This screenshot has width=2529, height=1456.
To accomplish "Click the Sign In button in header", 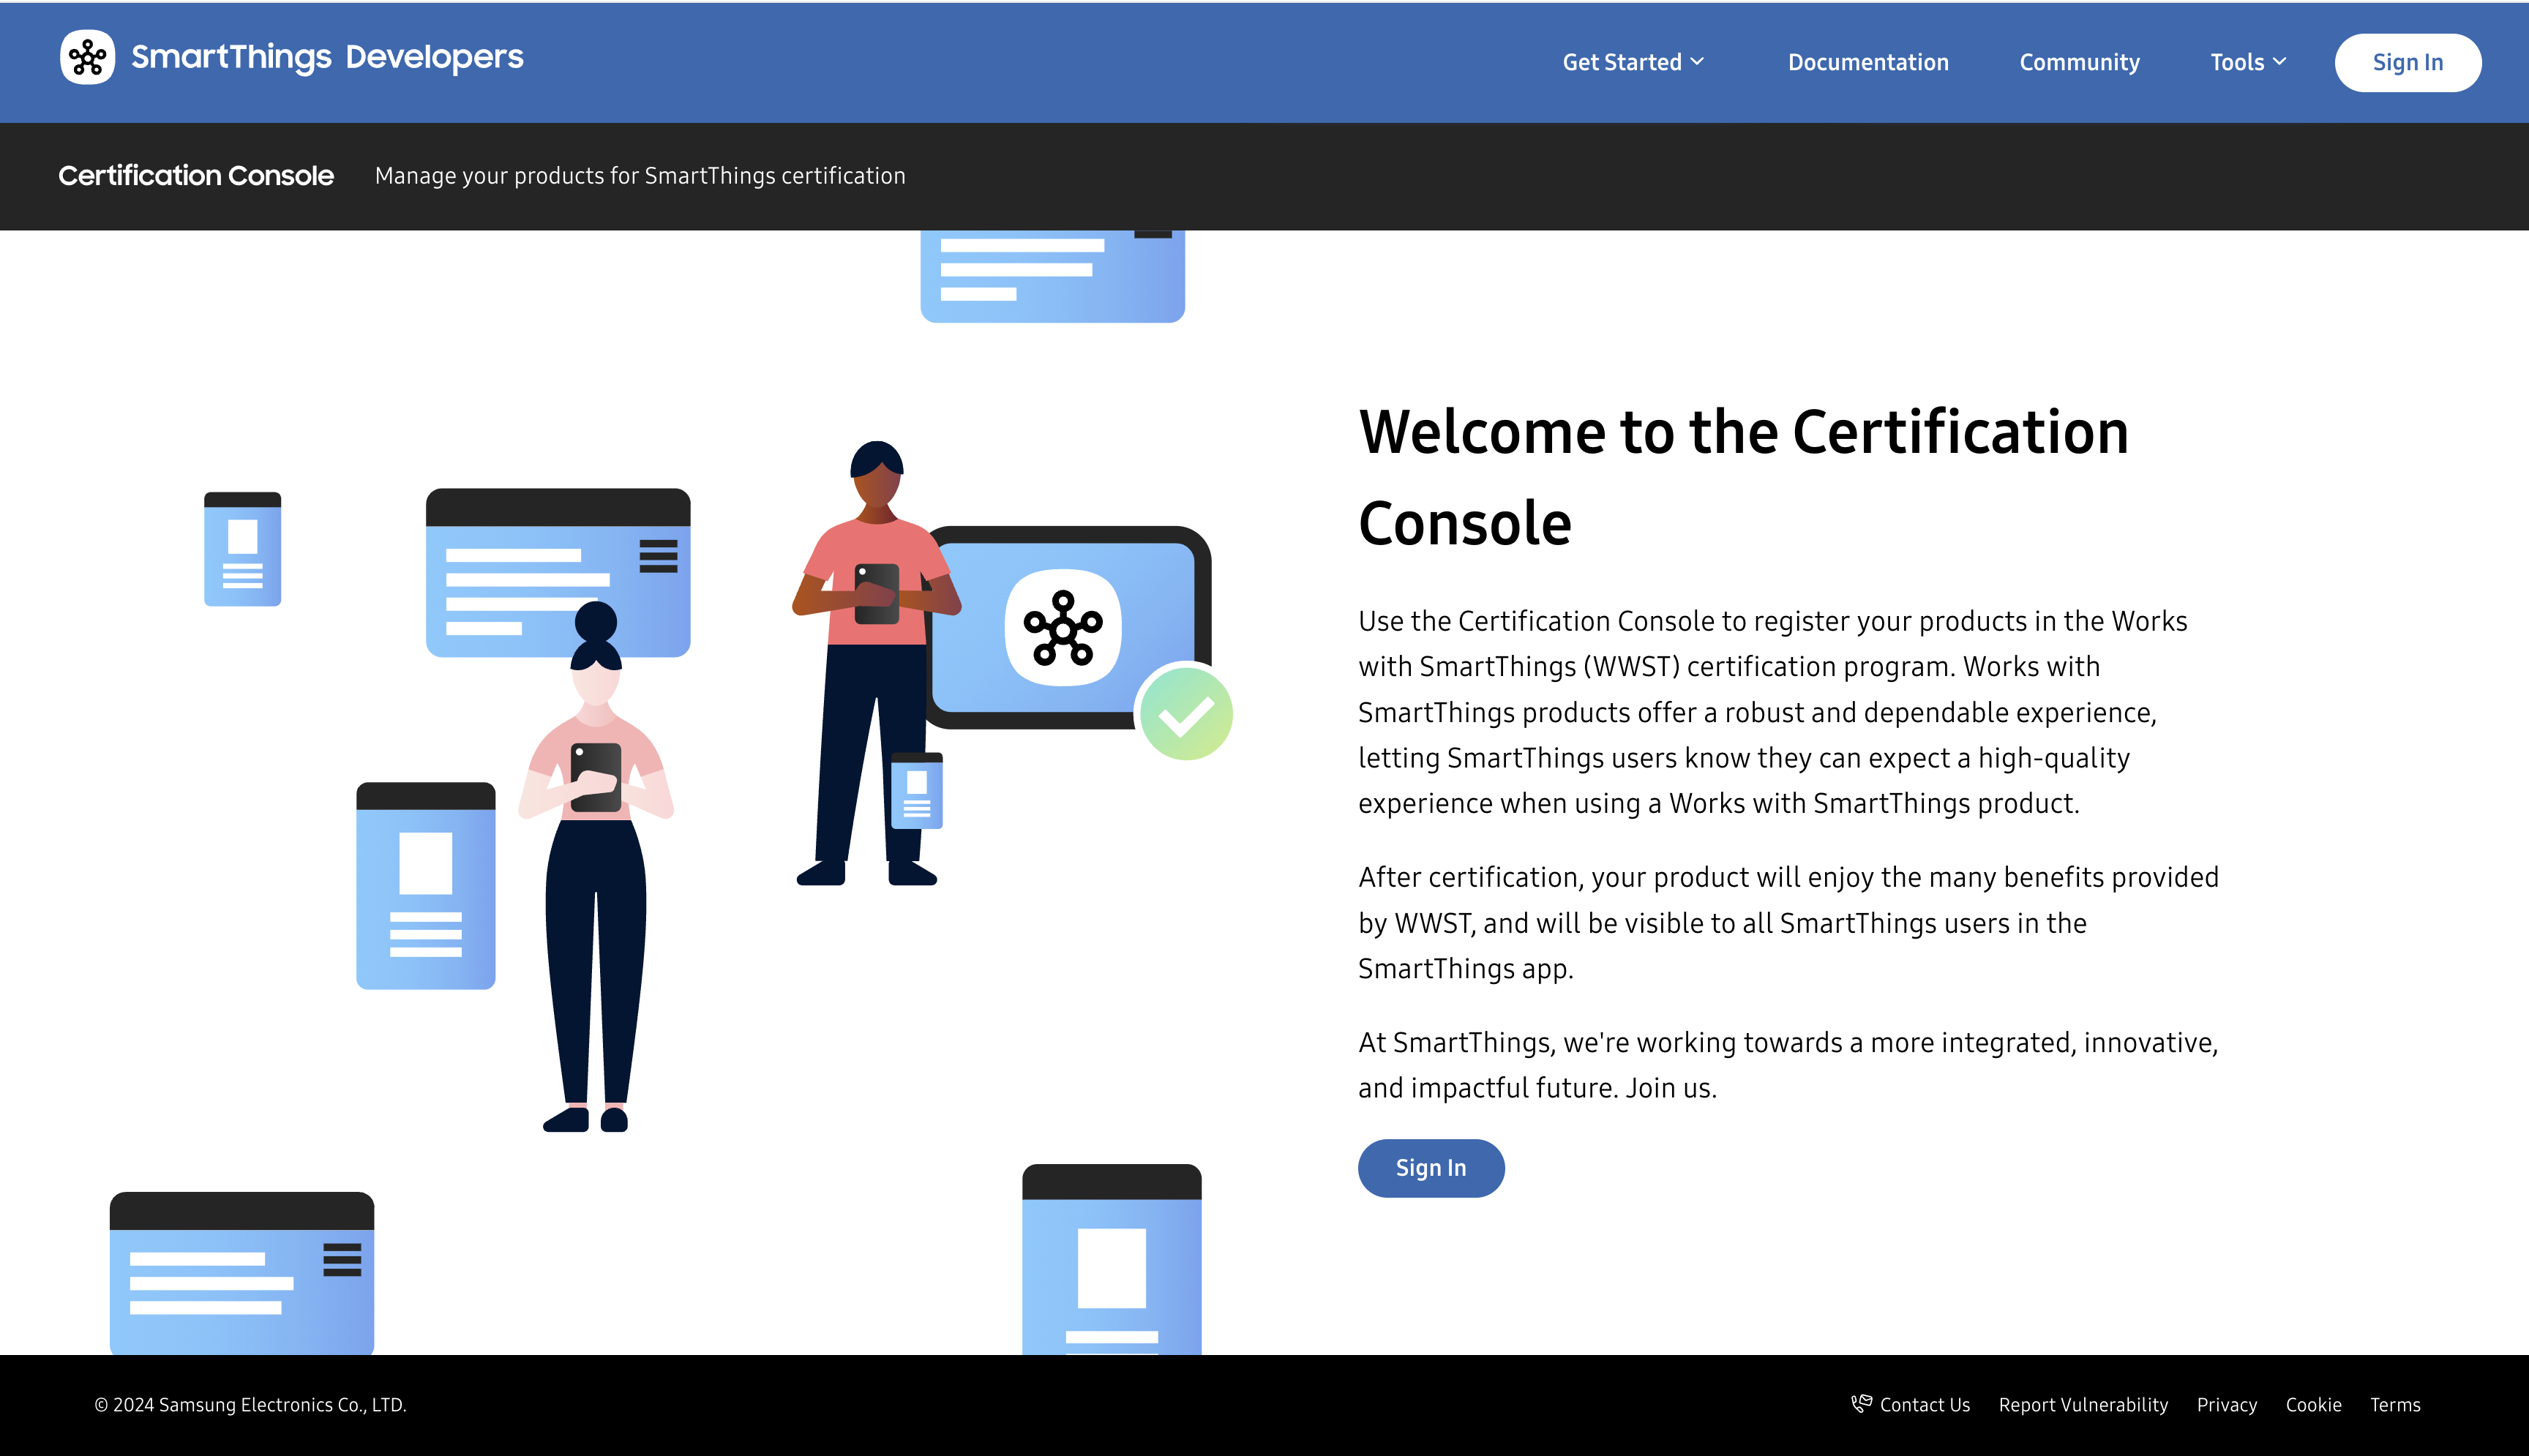I will pos(2407,62).
